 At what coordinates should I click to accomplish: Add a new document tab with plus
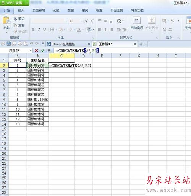coord(141,44)
